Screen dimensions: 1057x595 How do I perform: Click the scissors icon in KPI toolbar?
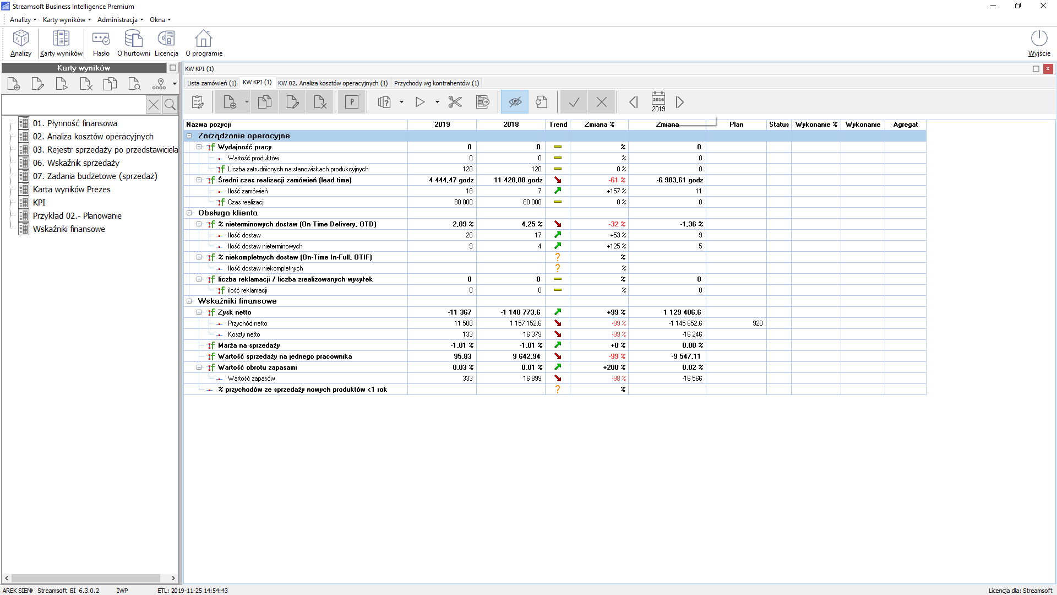pos(455,102)
